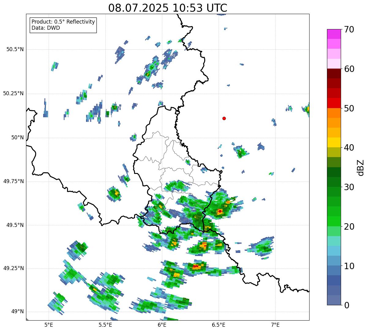Click the "Product: 0.5° Reflectivity" label
The width and height of the screenshot is (368, 331).
pos(63,22)
